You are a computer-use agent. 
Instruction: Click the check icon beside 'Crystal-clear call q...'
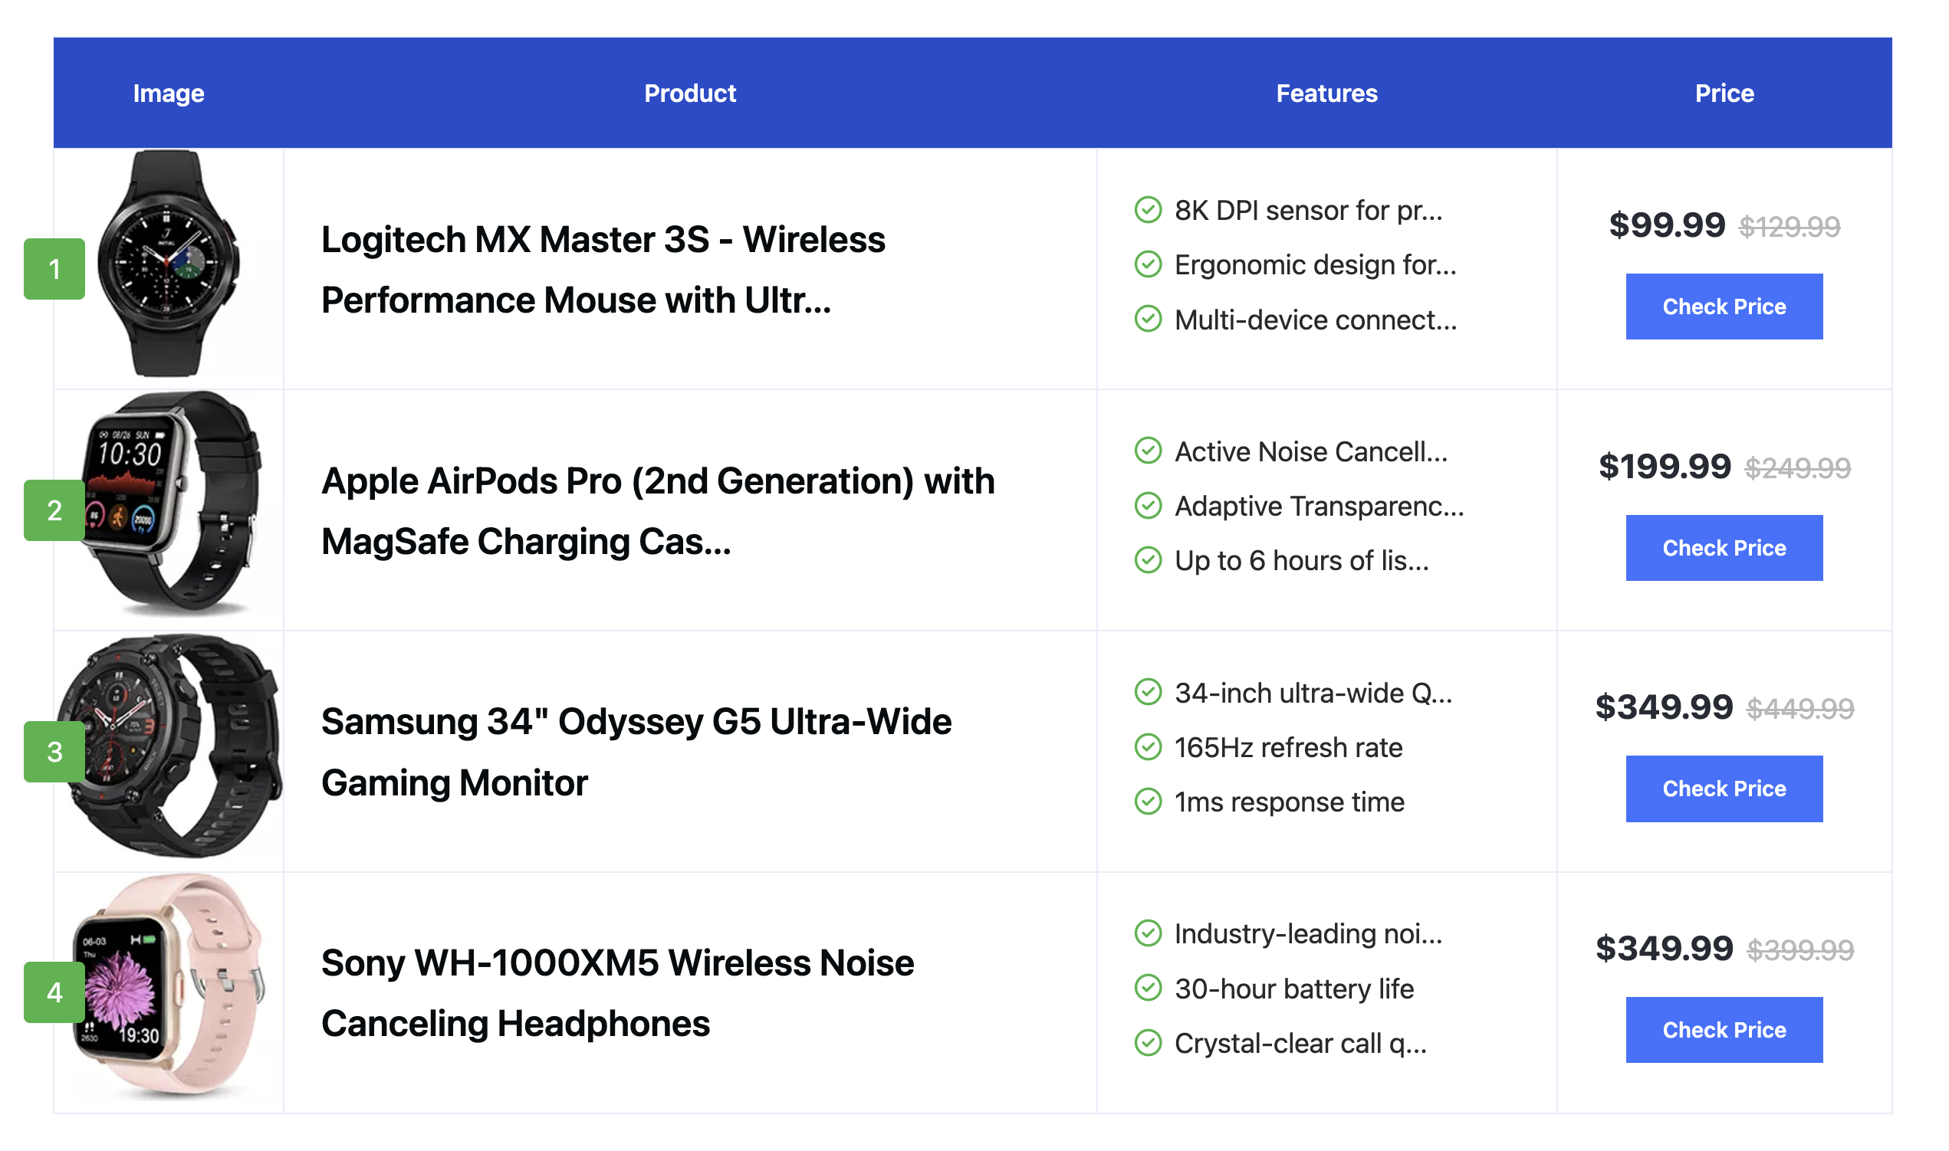1148,1042
